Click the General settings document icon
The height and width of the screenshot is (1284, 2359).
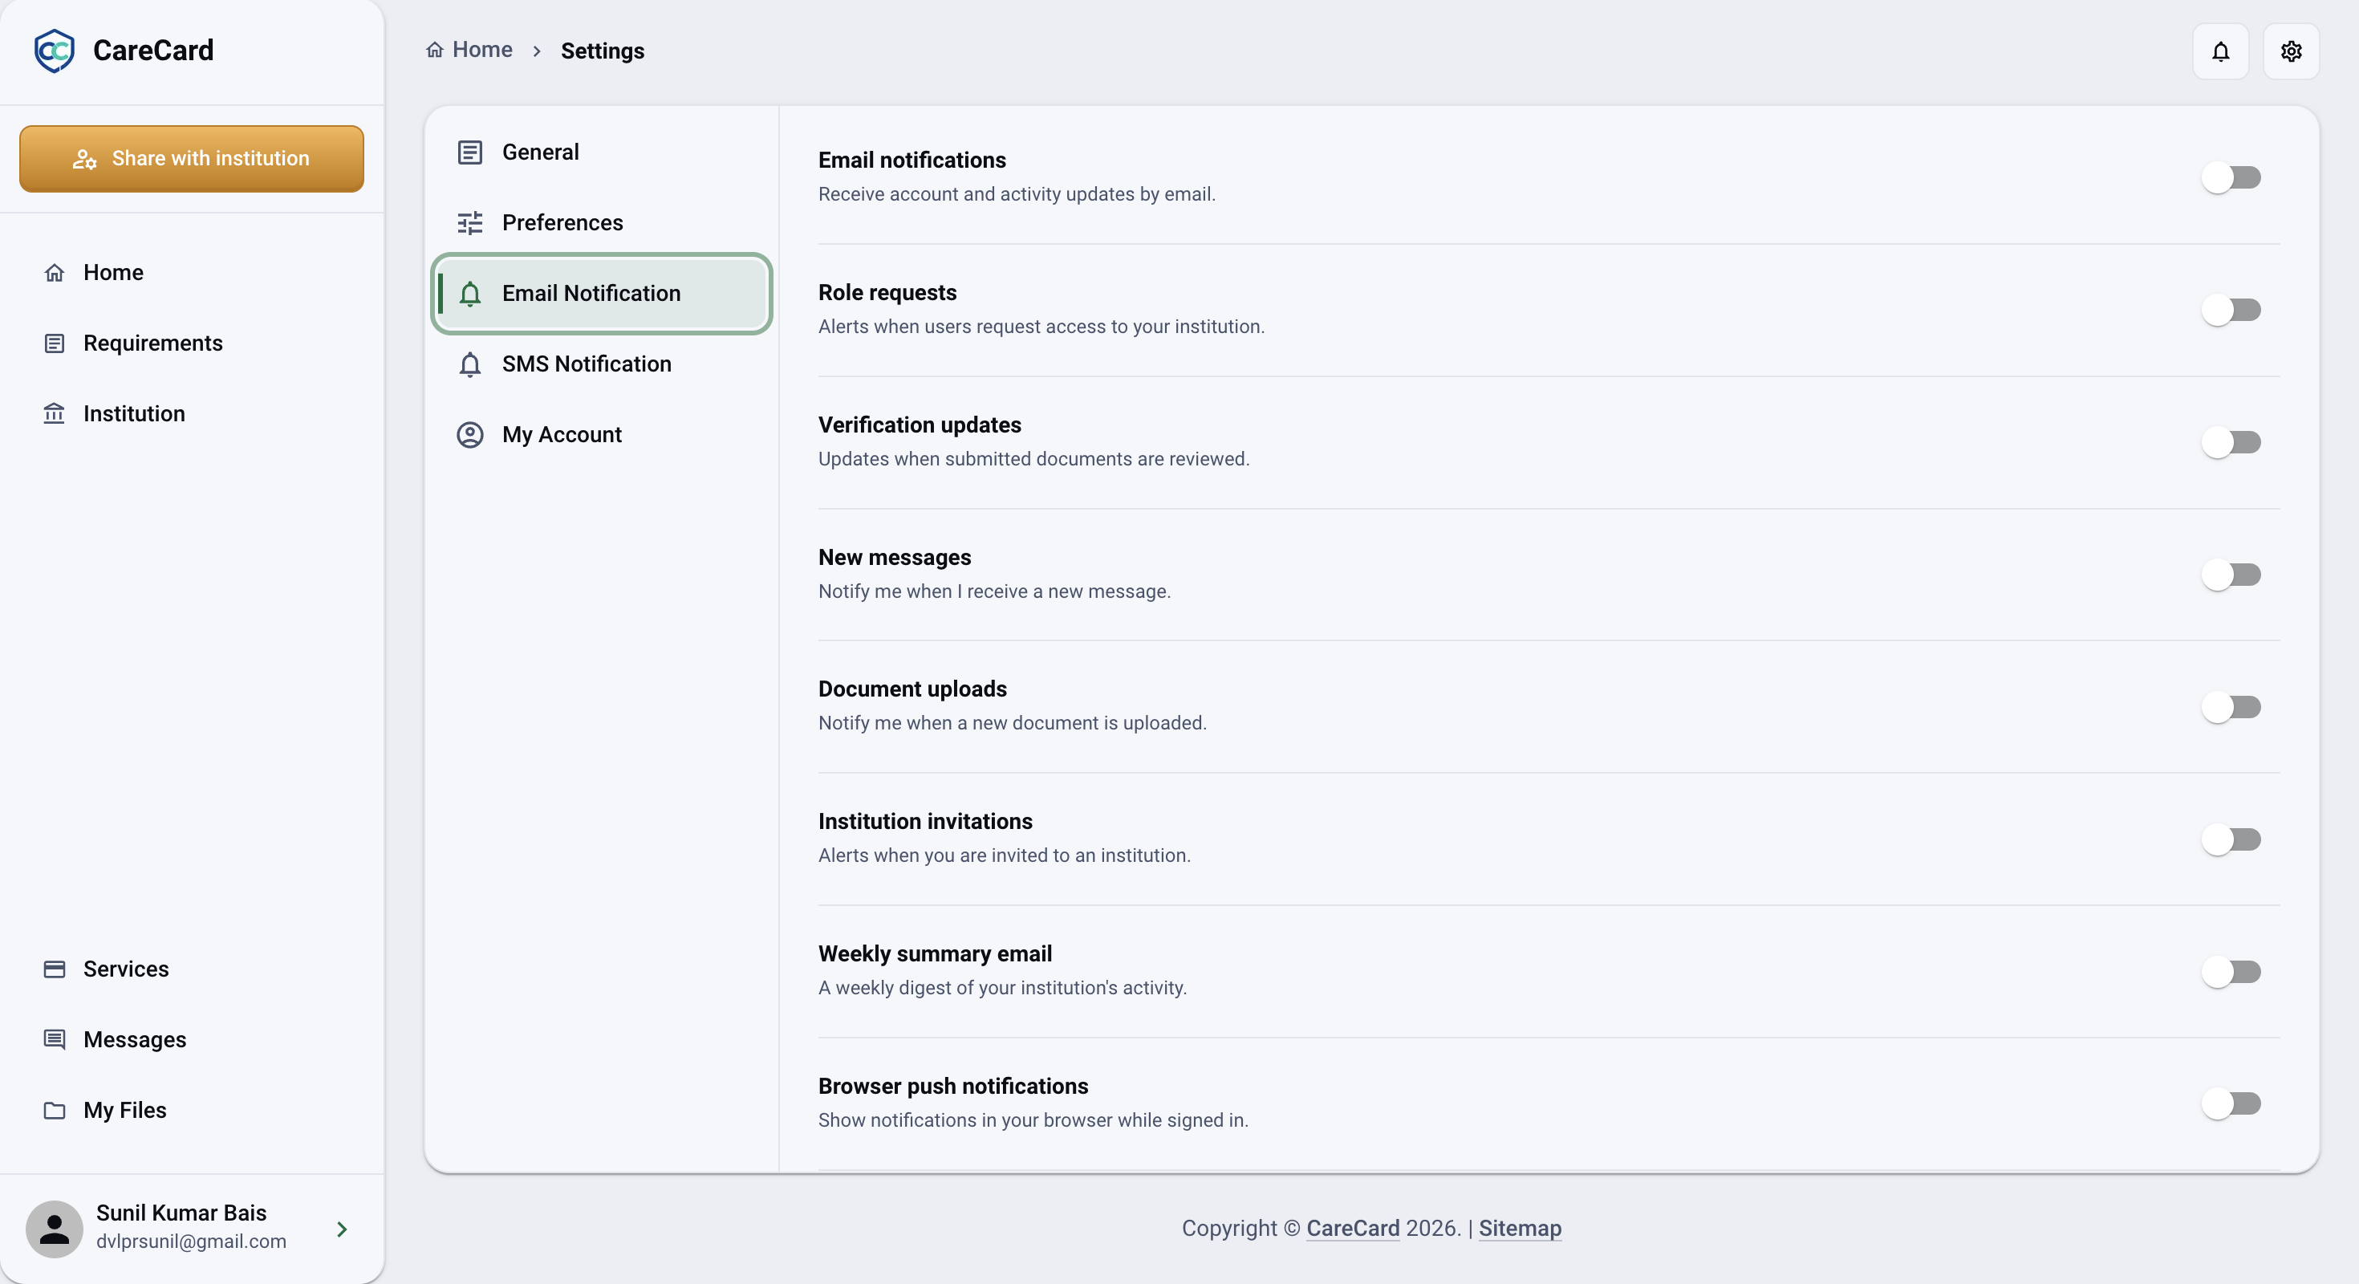click(469, 152)
